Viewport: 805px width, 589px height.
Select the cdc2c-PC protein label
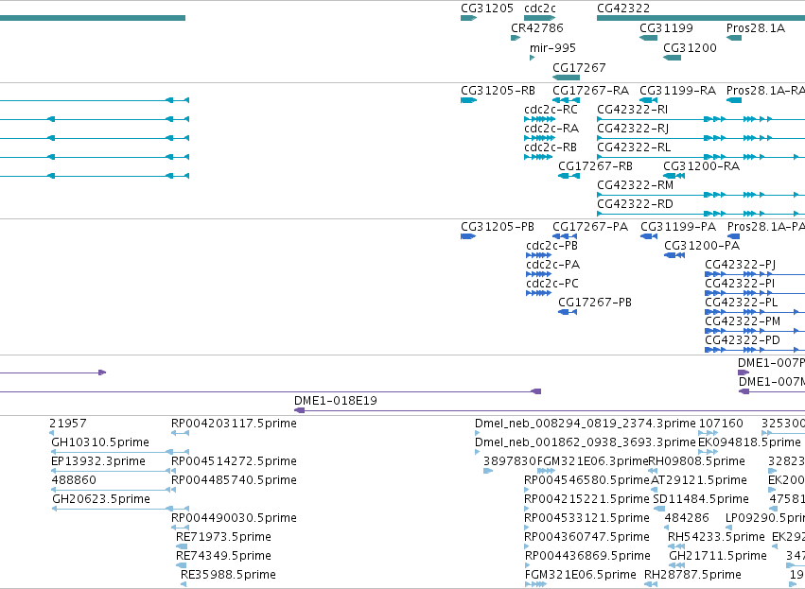click(x=552, y=284)
